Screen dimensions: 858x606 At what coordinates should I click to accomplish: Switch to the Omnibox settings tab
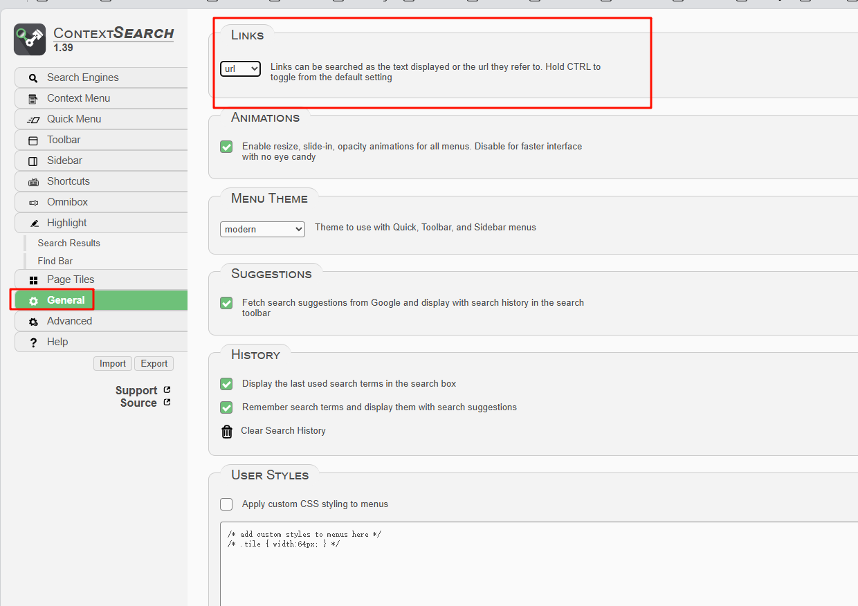pos(67,202)
